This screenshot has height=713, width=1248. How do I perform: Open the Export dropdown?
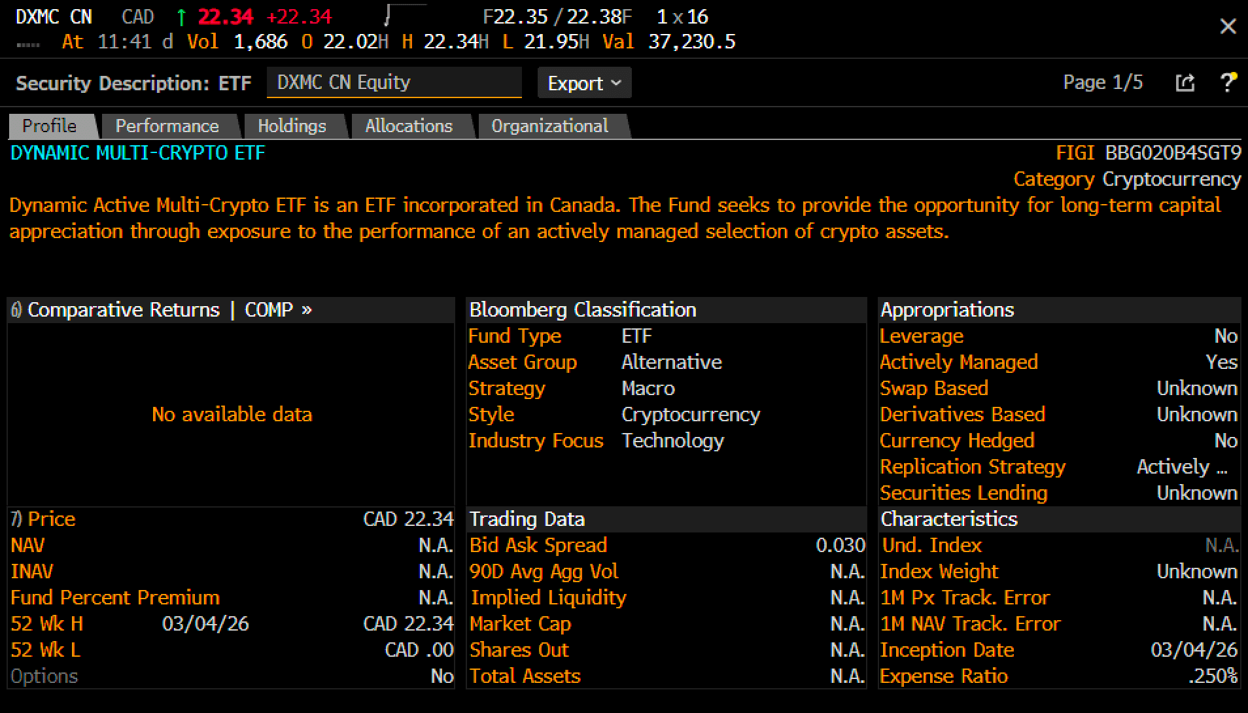pyautogui.click(x=583, y=82)
